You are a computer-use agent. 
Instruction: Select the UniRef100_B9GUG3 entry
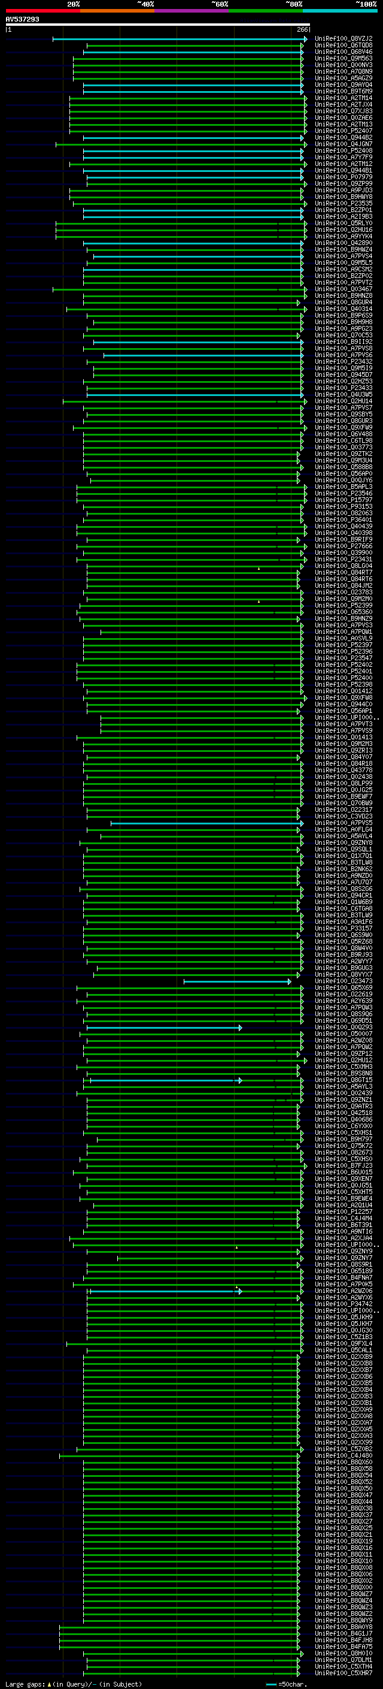pos(343,968)
